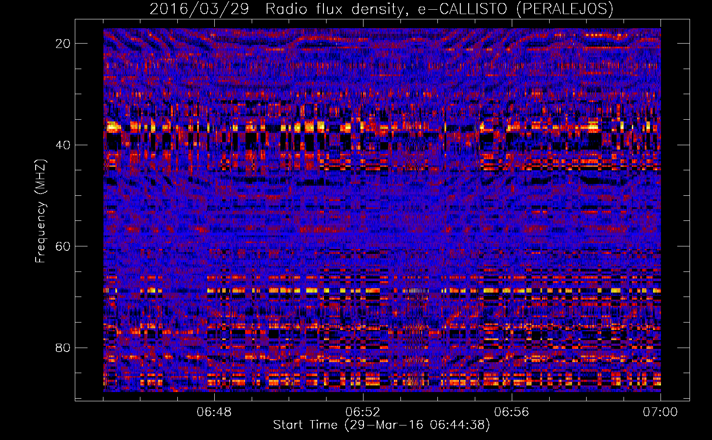Click the 'Frequency (MHZ)' axis label

tap(40, 211)
